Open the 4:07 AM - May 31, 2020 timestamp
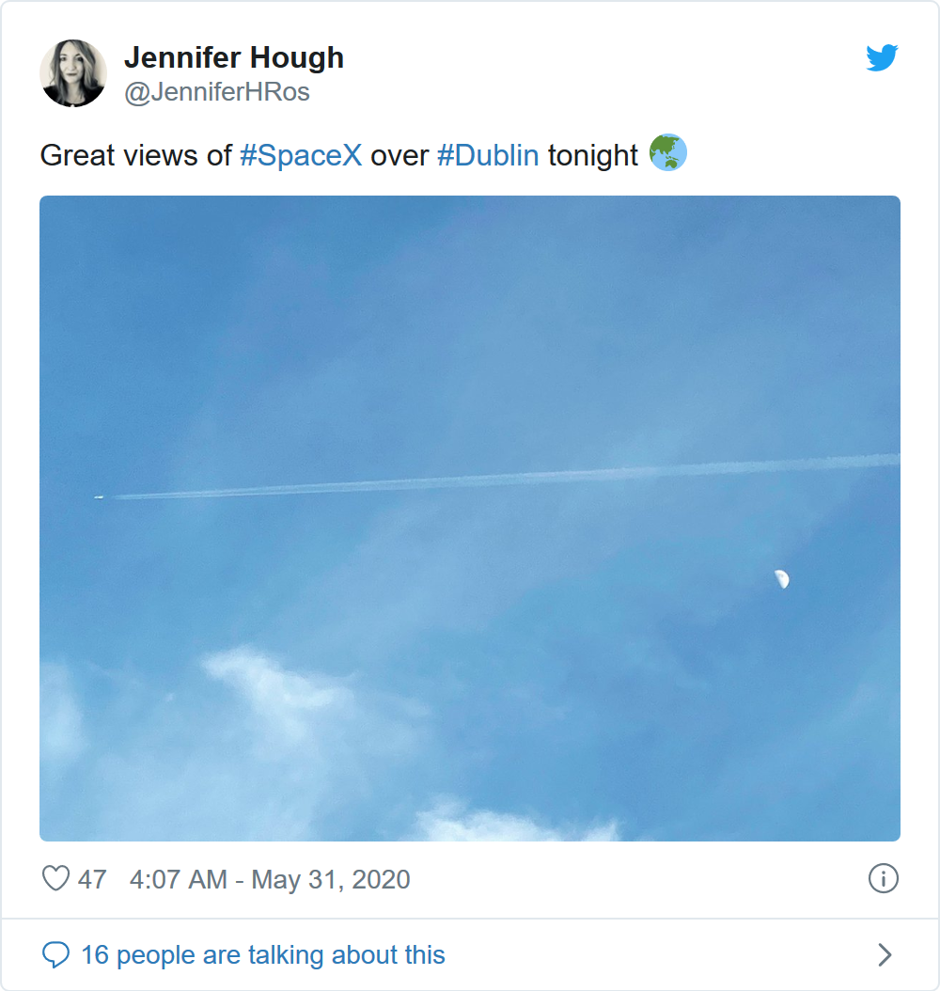This screenshot has width=940, height=991. coord(270,879)
